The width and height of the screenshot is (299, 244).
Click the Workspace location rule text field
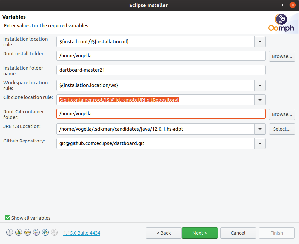tap(155, 85)
